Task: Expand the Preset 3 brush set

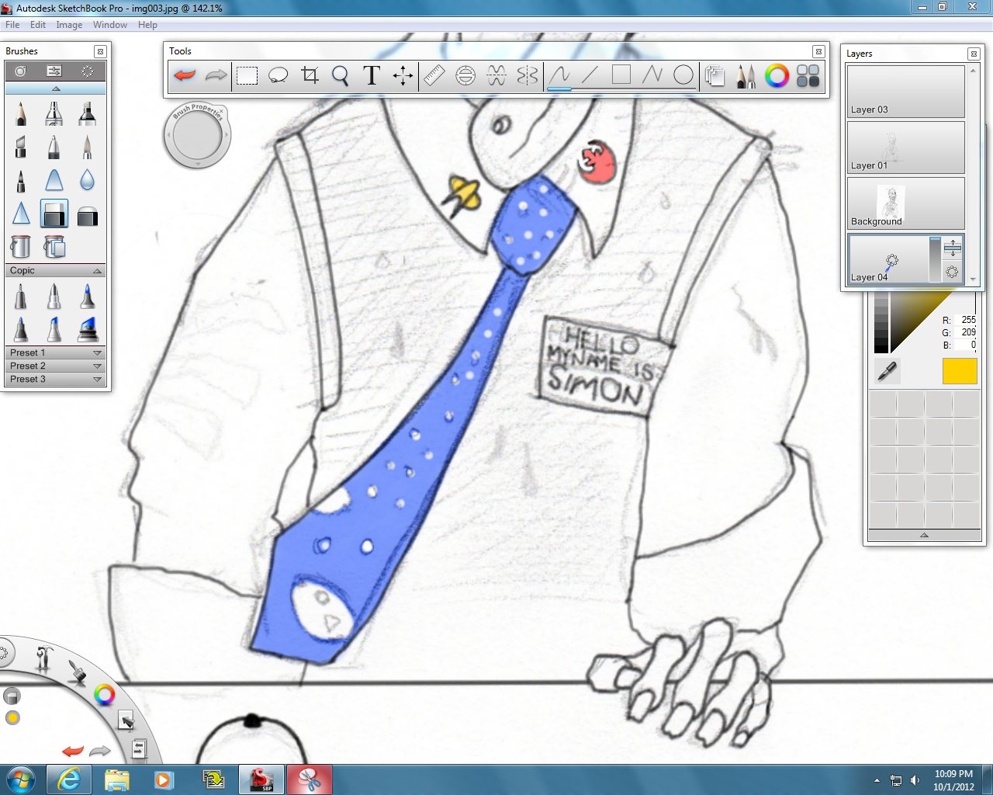Action: 97,379
